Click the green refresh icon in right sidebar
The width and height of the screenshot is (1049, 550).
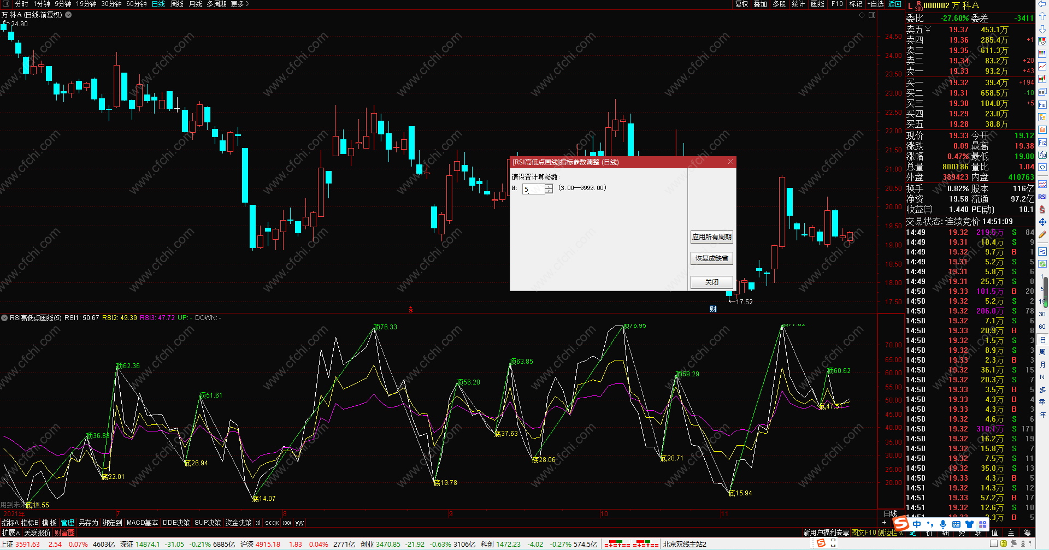click(1042, 264)
